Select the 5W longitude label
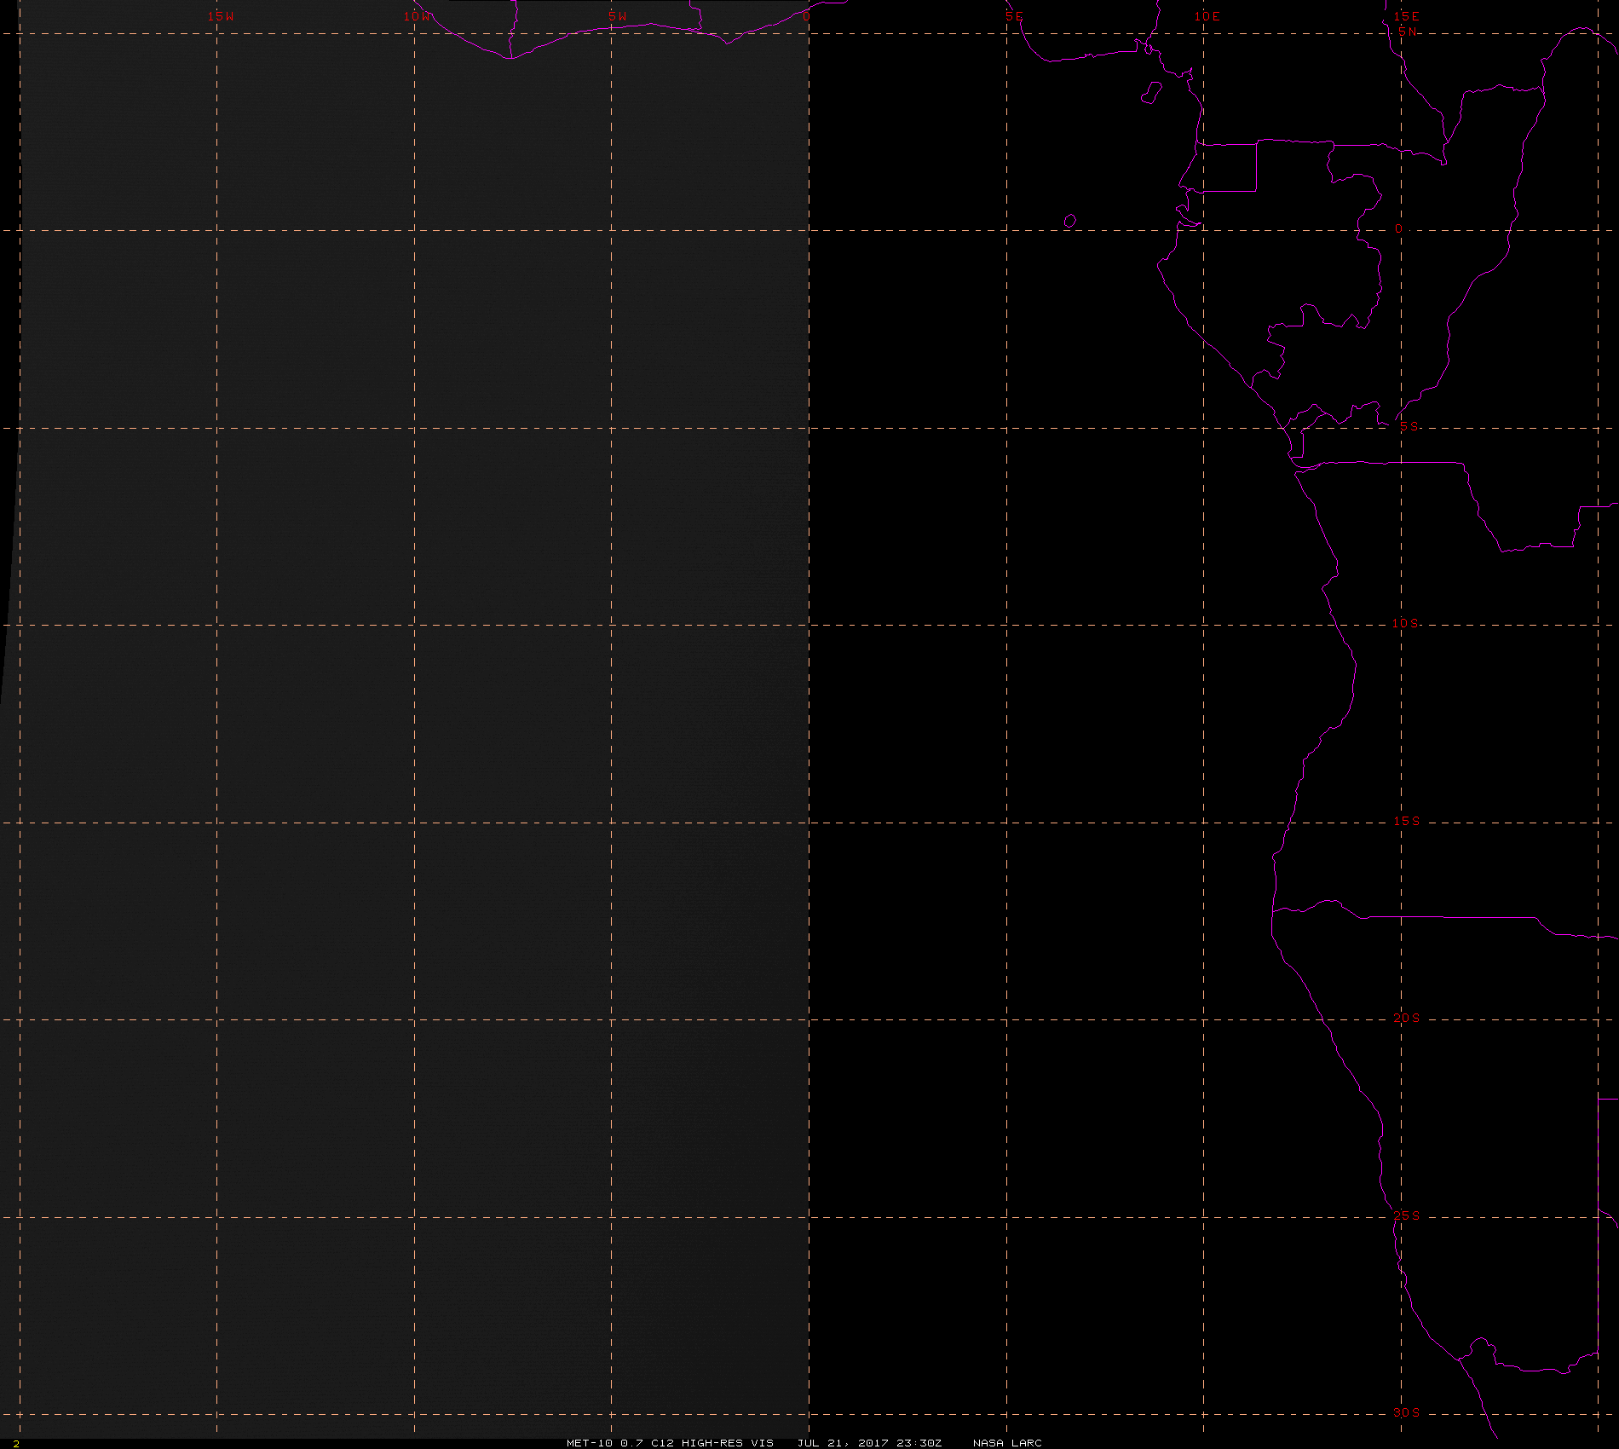1619x1449 pixels. point(618,16)
